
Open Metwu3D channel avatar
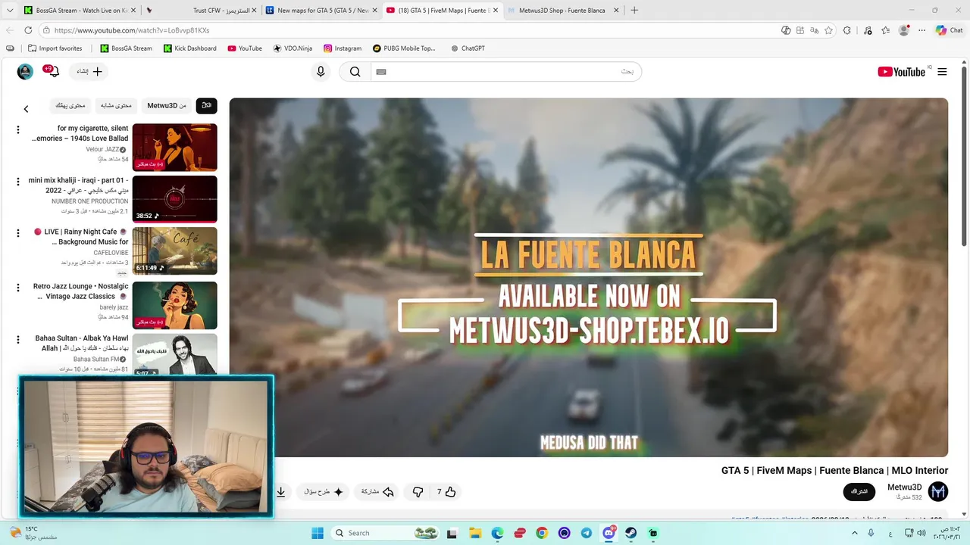938,492
